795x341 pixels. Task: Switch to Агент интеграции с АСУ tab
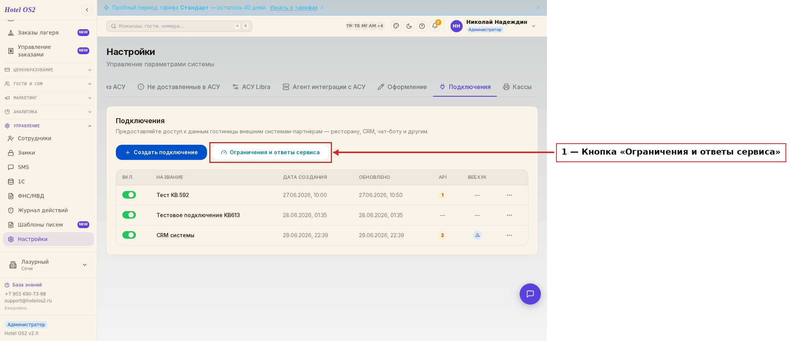click(324, 87)
